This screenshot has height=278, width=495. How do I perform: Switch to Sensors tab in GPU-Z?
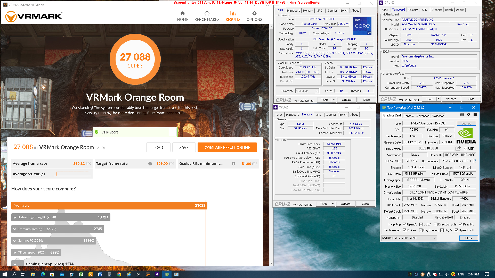[409, 116]
